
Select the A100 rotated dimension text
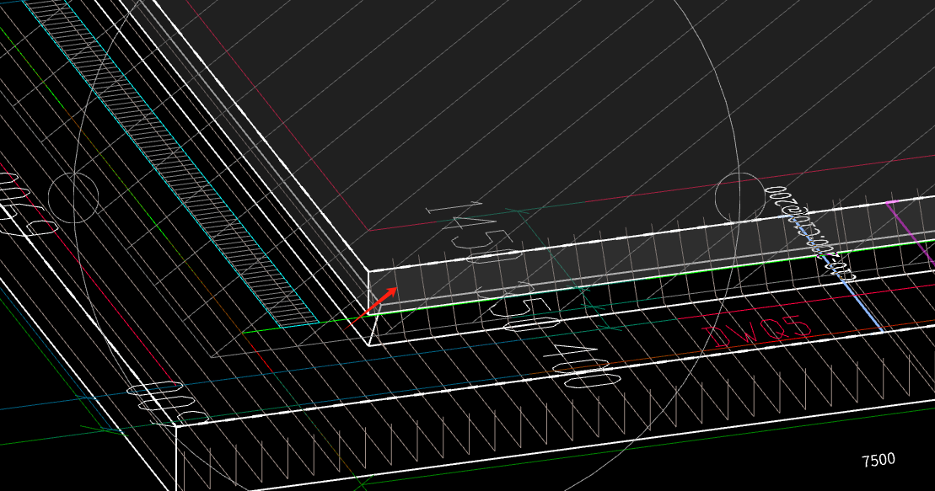[x=582, y=366]
